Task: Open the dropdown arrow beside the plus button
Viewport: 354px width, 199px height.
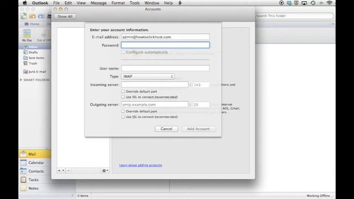Action: pos(63,171)
